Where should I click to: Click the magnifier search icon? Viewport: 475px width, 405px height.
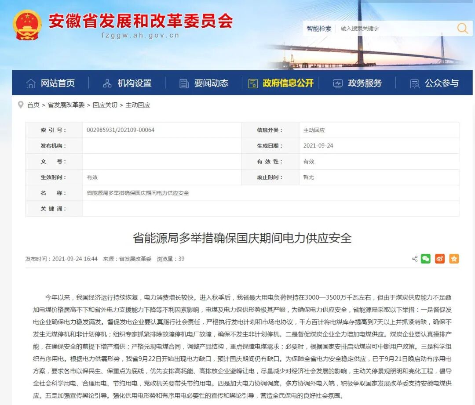coord(462,28)
